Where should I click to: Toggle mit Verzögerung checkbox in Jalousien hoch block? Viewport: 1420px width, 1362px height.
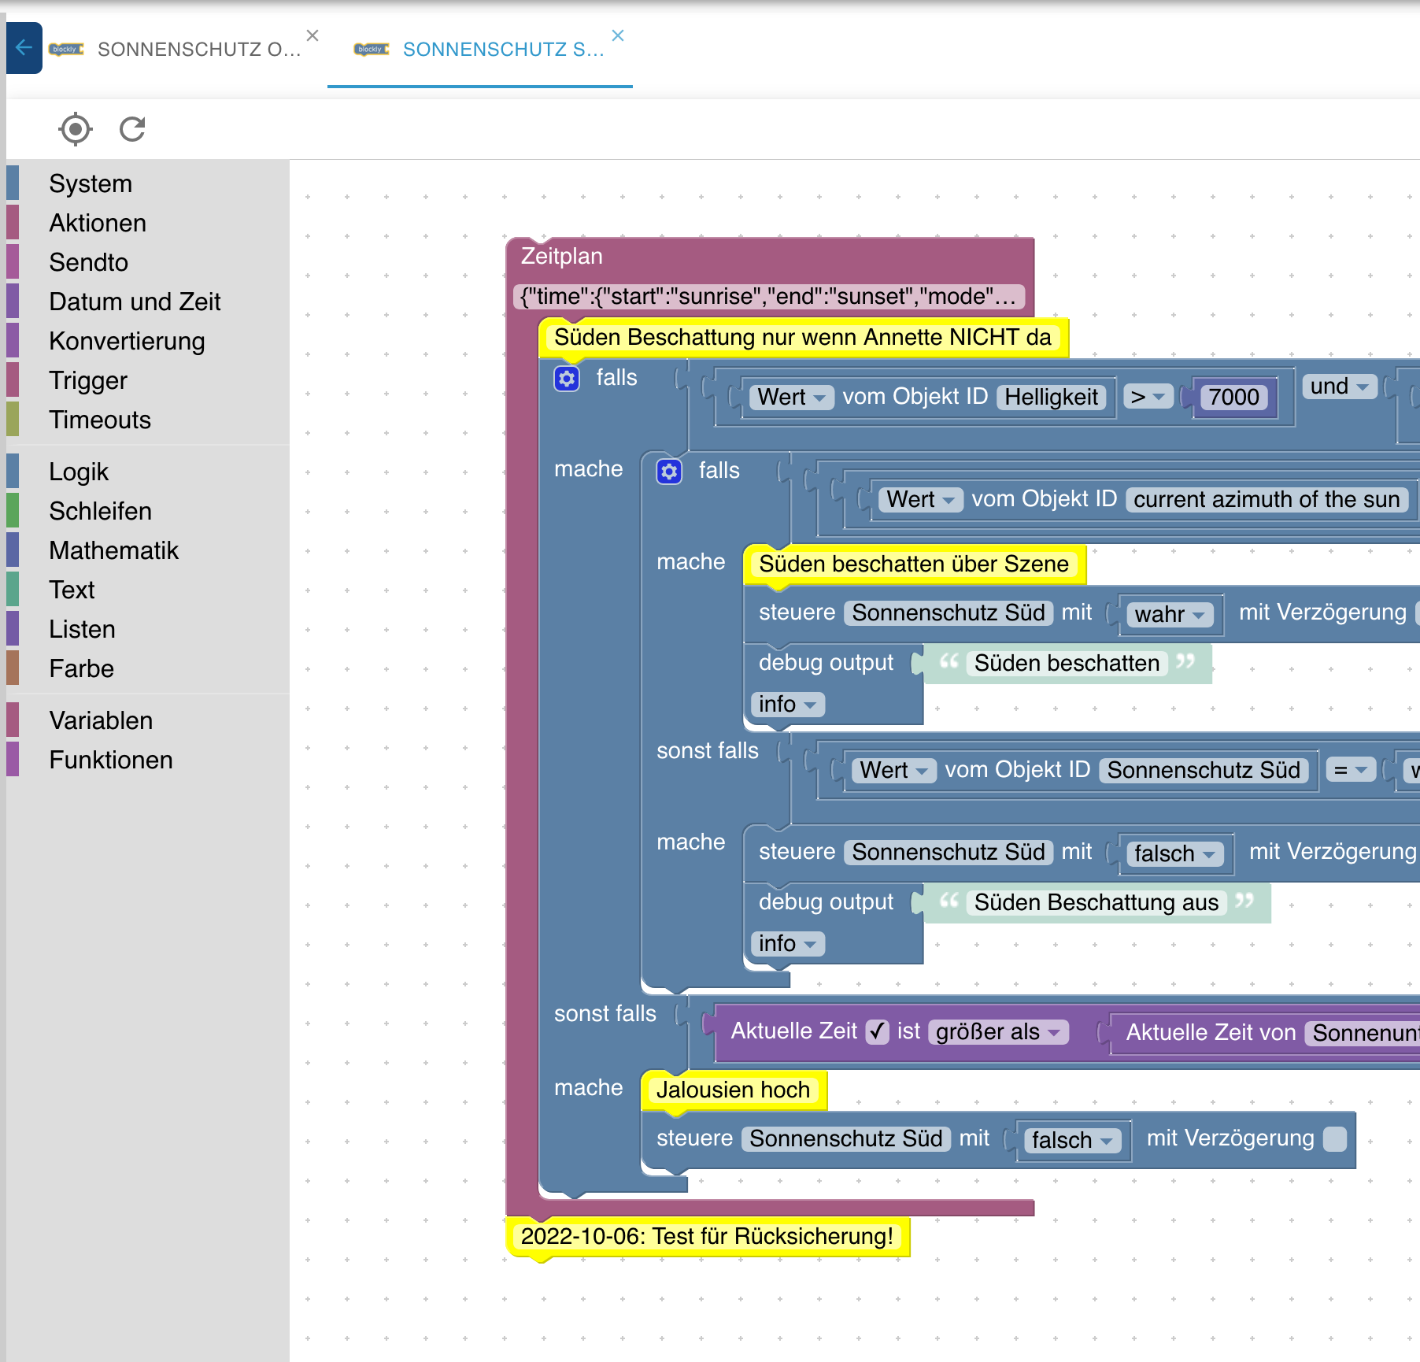(x=1334, y=1138)
